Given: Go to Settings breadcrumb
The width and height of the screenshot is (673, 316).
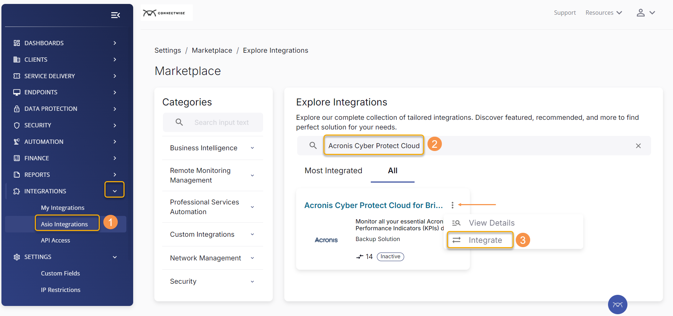Looking at the screenshot, I should tap(168, 50).
